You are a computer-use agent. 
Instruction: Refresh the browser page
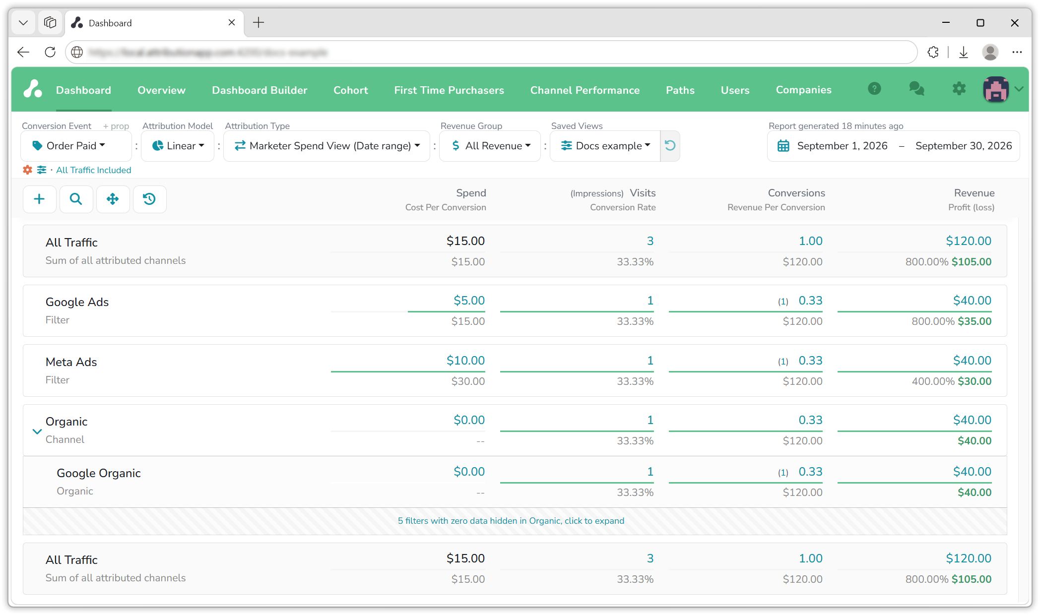[x=50, y=52]
